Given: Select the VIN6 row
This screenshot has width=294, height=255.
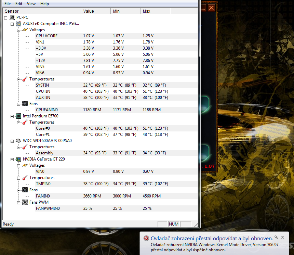Looking at the screenshot, I should (x=116, y=73).
